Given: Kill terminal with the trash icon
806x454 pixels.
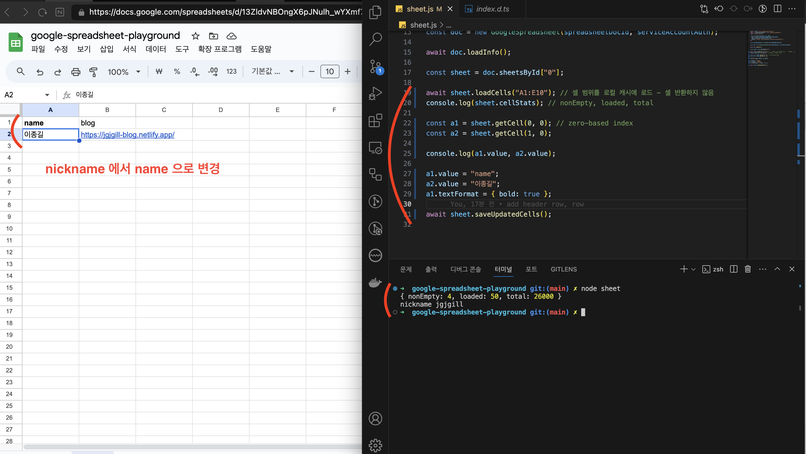Looking at the screenshot, I should tap(748, 269).
